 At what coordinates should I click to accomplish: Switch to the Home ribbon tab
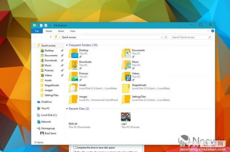pos(49,31)
